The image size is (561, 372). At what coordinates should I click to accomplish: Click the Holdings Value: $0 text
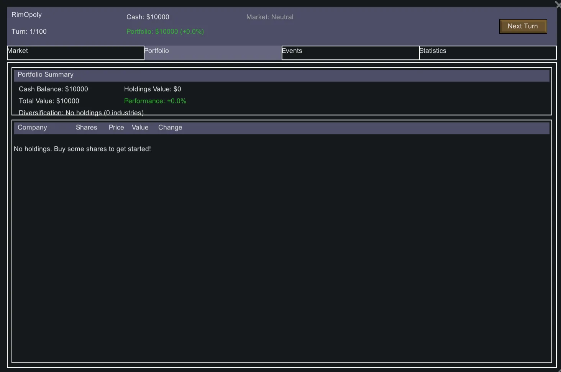(153, 89)
